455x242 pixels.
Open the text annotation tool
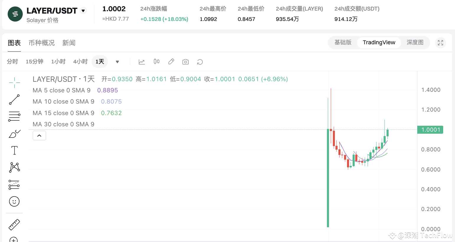pos(14,150)
